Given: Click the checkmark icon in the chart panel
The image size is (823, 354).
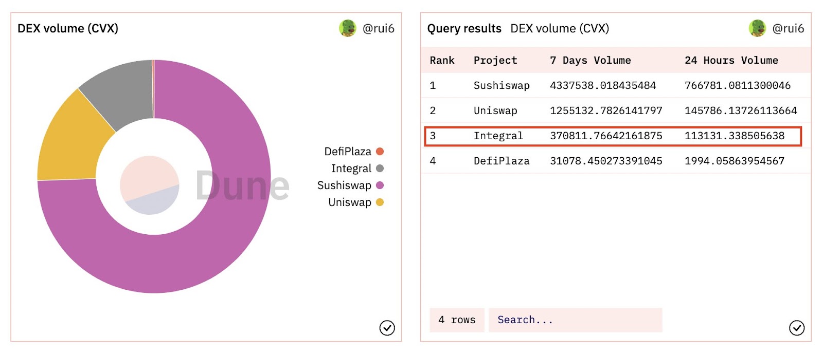Looking at the screenshot, I should [387, 328].
